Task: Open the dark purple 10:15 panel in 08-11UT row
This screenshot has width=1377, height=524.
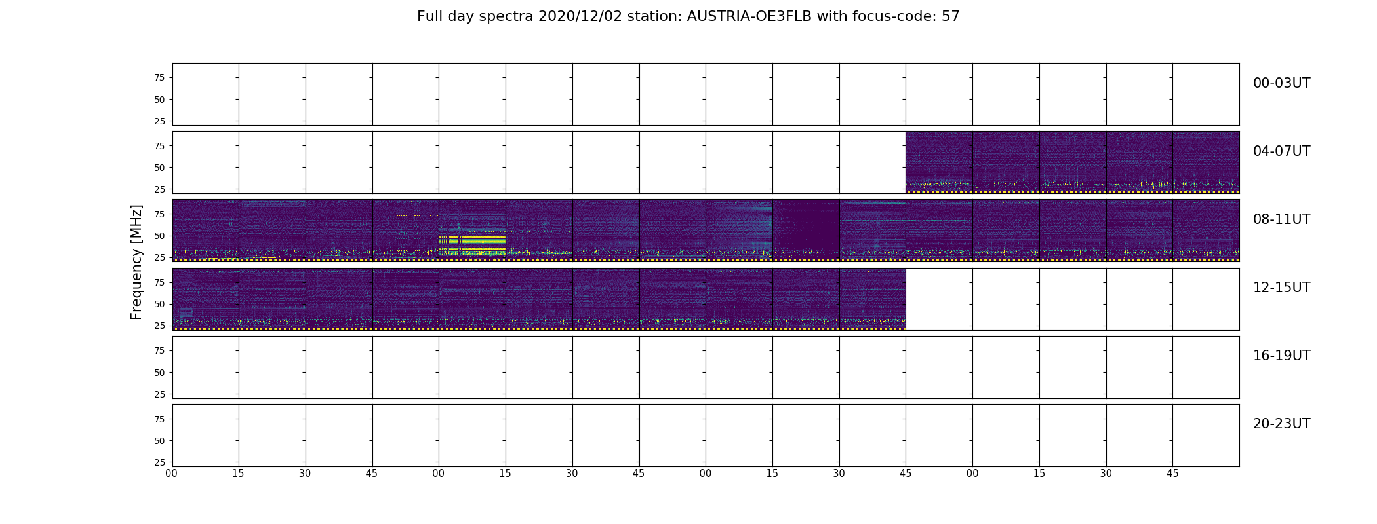Action: click(x=806, y=231)
